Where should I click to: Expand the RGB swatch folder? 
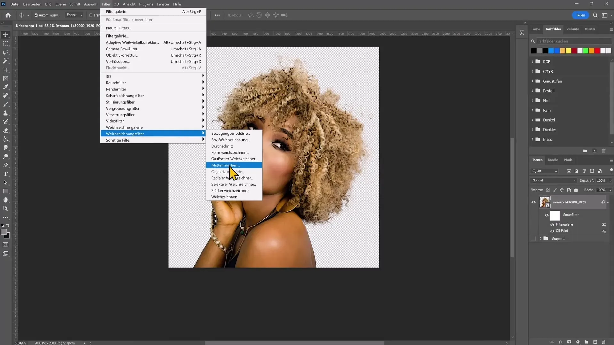click(x=532, y=62)
